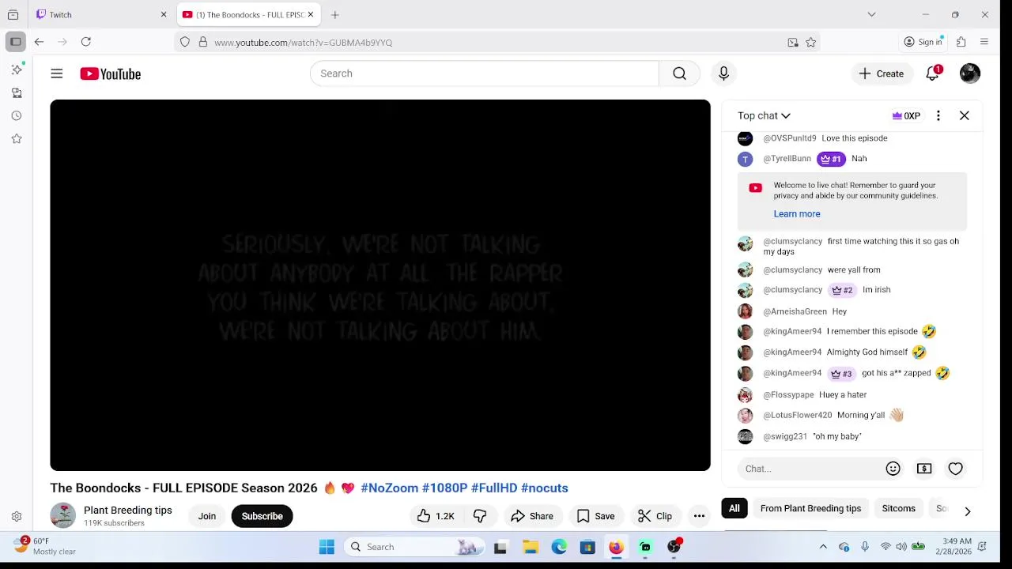Expand the list all tabs chevron
Image resolution: width=1012 pixels, height=569 pixels.
(x=871, y=14)
